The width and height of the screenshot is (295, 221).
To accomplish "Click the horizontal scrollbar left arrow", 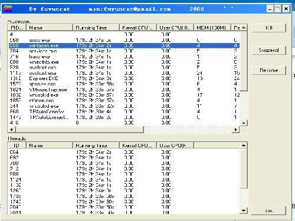I will (12, 130).
